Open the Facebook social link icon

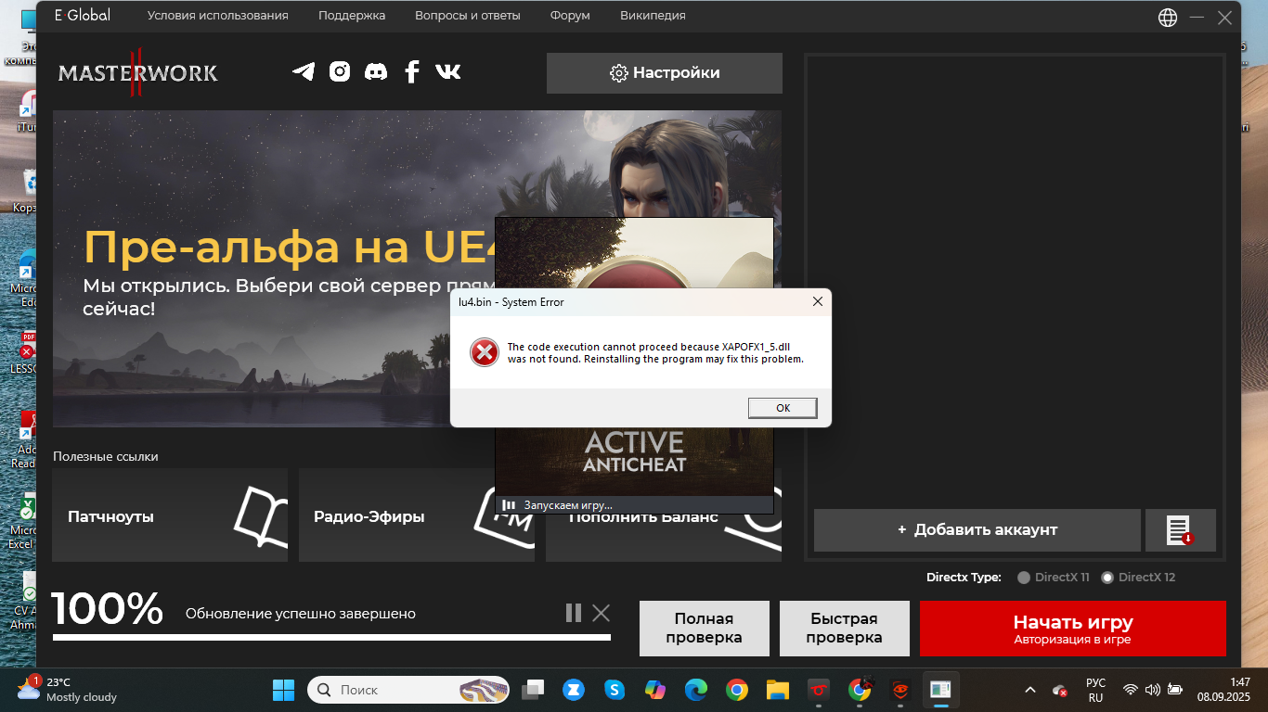pyautogui.click(x=412, y=71)
